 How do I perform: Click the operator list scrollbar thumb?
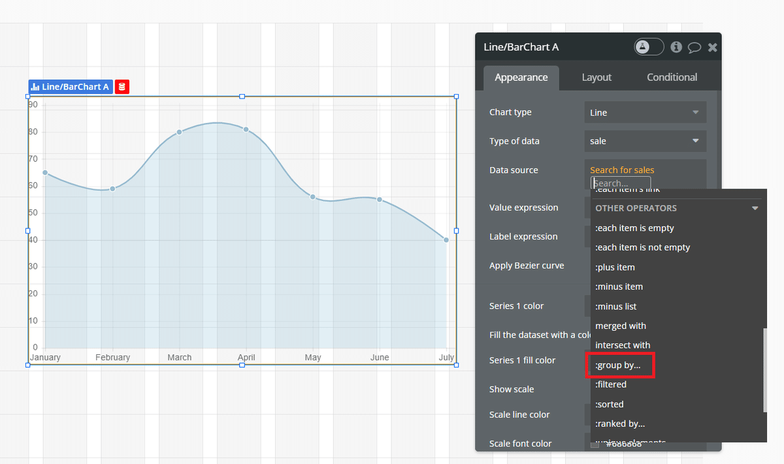pos(764,370)
